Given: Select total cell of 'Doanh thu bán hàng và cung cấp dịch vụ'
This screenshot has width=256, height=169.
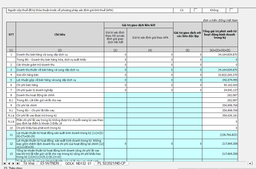Looking at the screenshot, I should [x=220, y=55].
